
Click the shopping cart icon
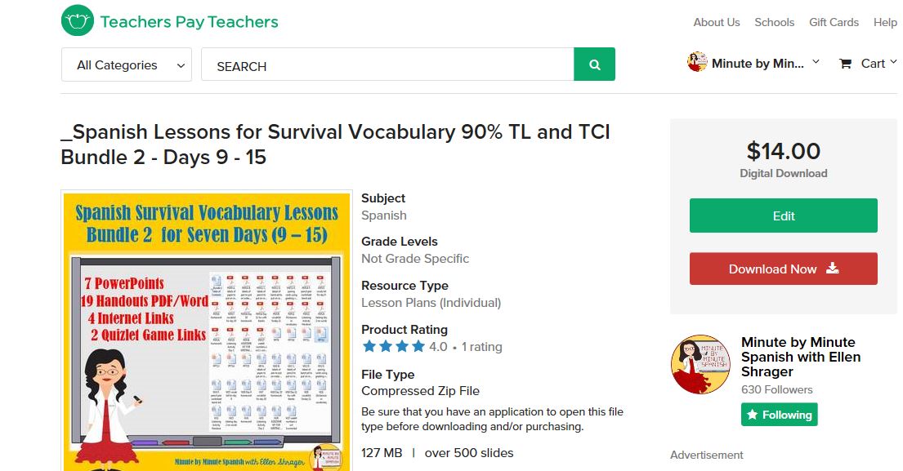point(846,64)
